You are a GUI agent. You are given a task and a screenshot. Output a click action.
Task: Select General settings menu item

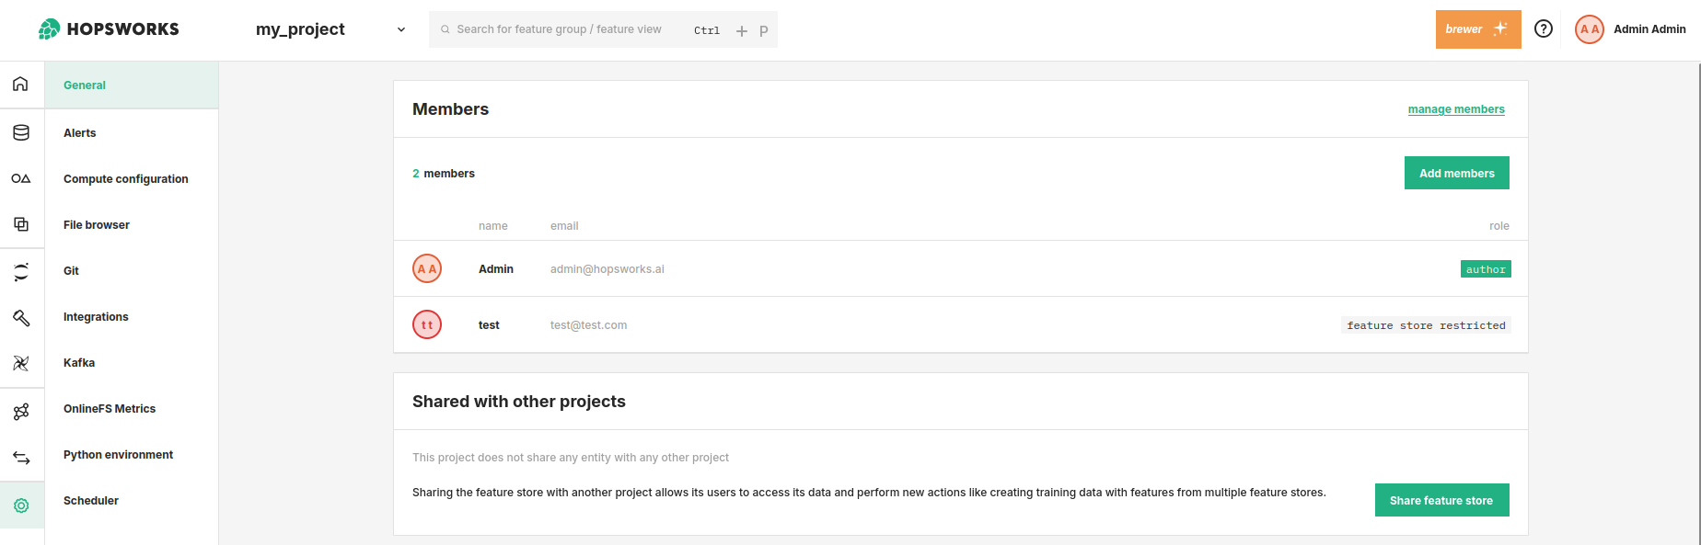coord(132,85)
